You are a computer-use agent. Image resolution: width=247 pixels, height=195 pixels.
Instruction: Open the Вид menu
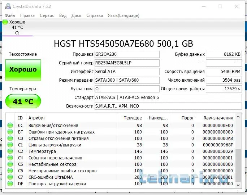click(x=63, y=15)
